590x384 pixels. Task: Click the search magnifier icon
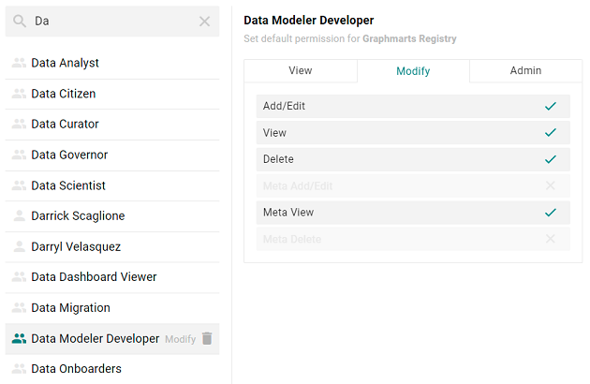20,21
